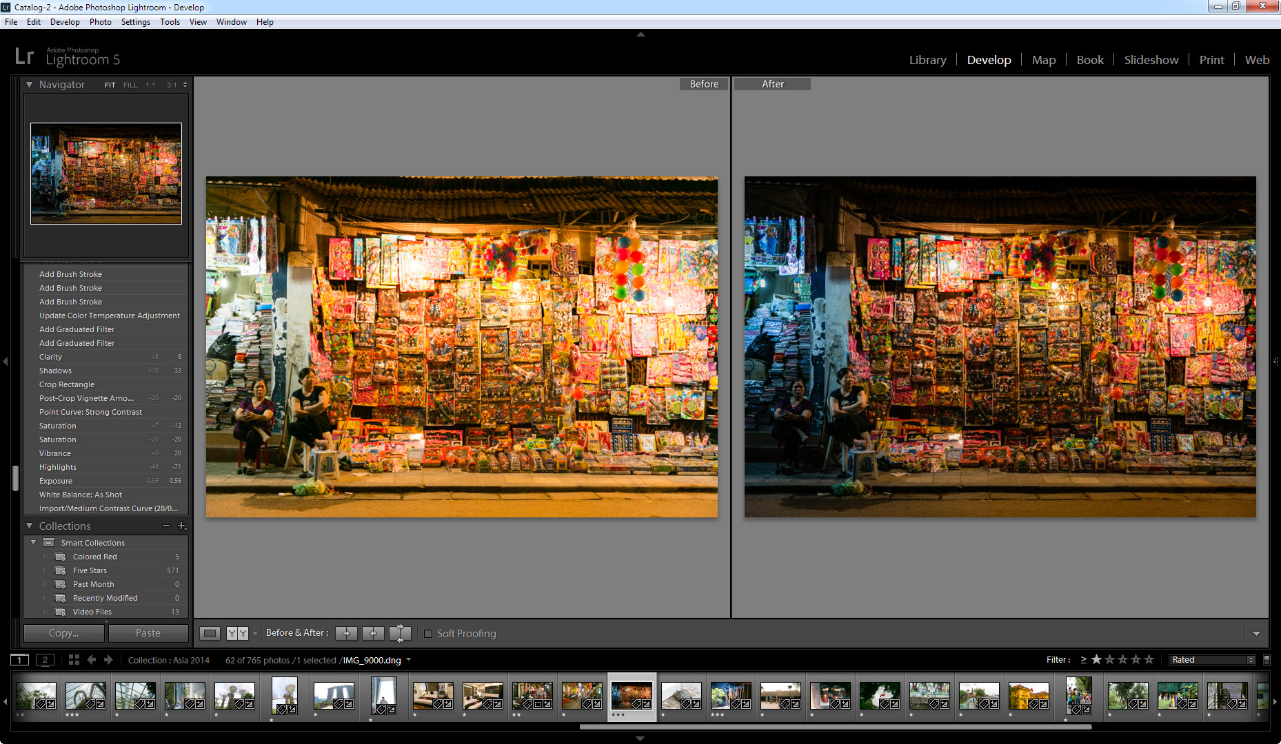This screenshot has height=744, width=1281.
Task: Go back with the filmstrip left arrow
Action: tap(91, 660)
